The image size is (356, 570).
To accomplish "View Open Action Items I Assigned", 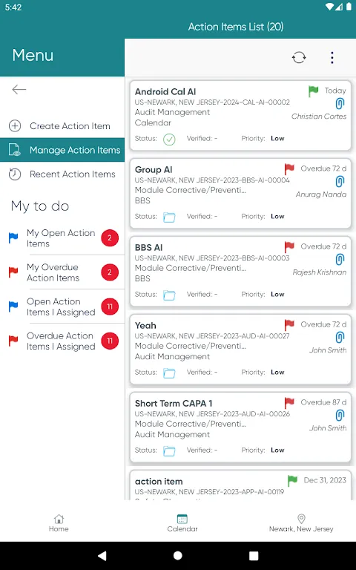I will click(62, 307).
